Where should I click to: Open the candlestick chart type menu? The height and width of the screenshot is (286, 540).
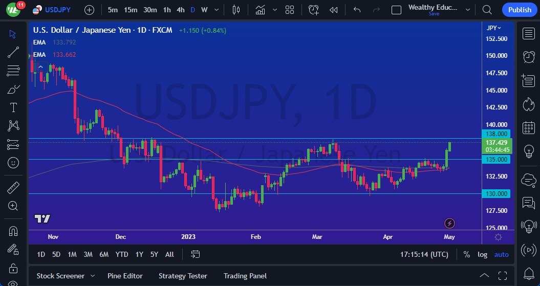[x=236, y=10]
